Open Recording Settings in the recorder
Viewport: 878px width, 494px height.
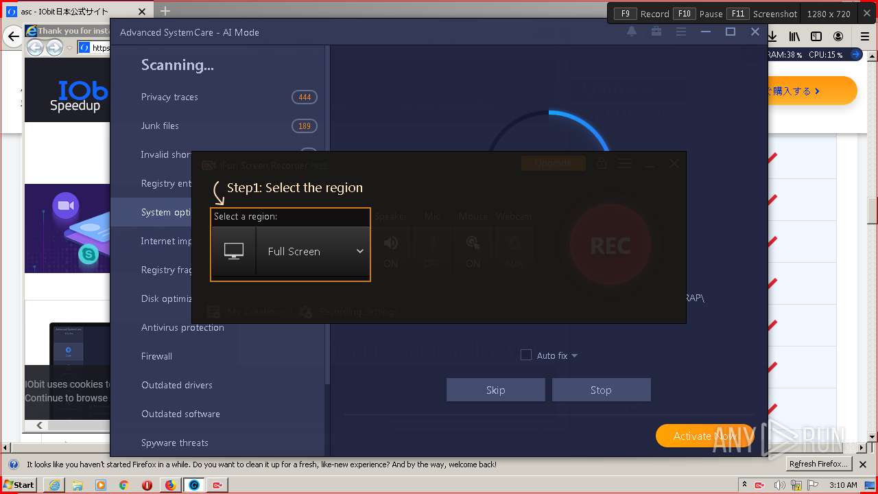[348, 311]
